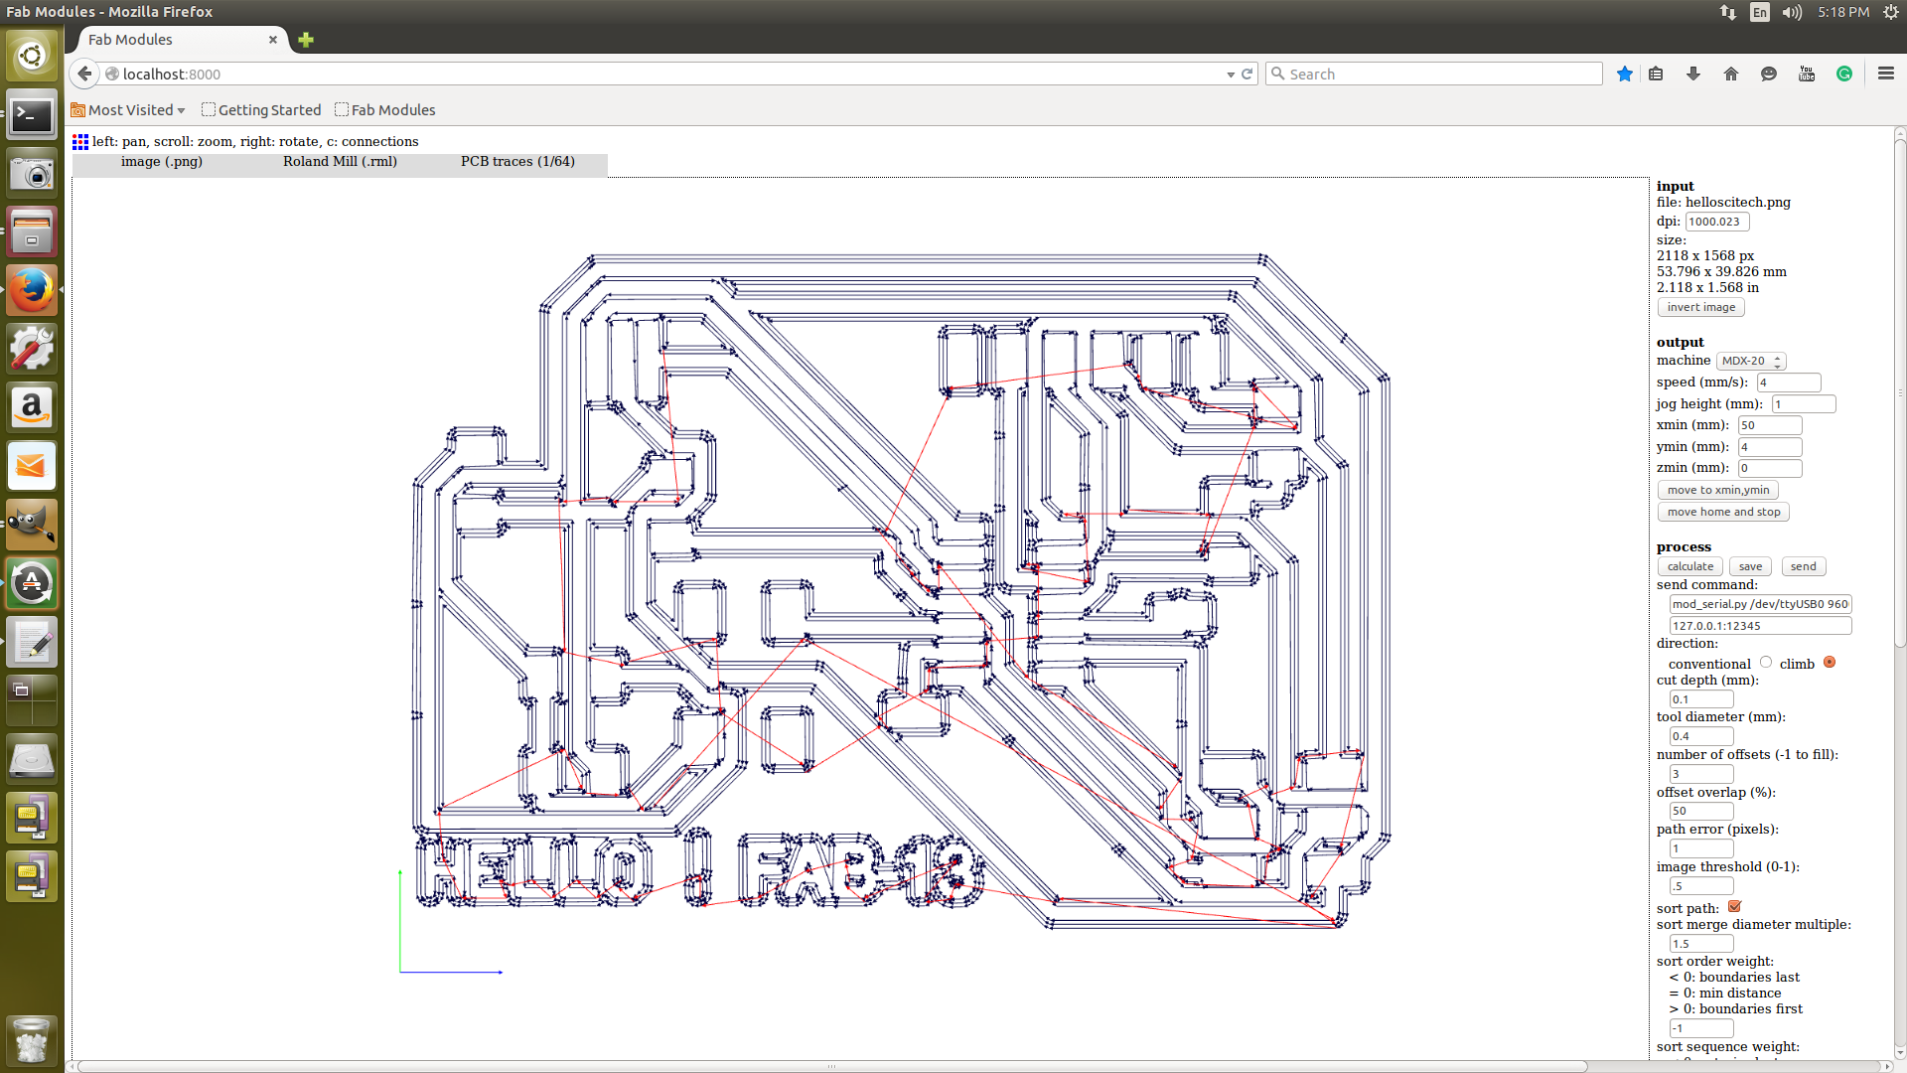Open a new tab with the plus icon
Viewport: 1907px width, 1073px height.
[x=306, y=40]
